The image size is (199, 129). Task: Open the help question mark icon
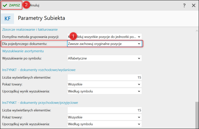(184, 5)
